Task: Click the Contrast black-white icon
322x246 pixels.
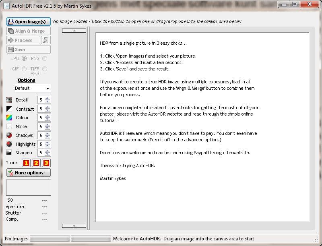Action: [9, 109]
